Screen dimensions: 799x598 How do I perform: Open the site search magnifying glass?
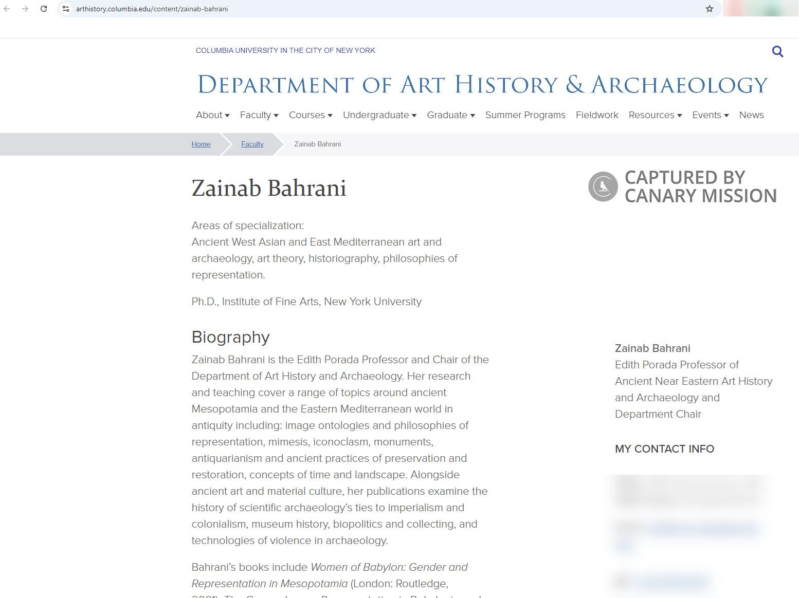pyautogui.click(x=777, y=51)
